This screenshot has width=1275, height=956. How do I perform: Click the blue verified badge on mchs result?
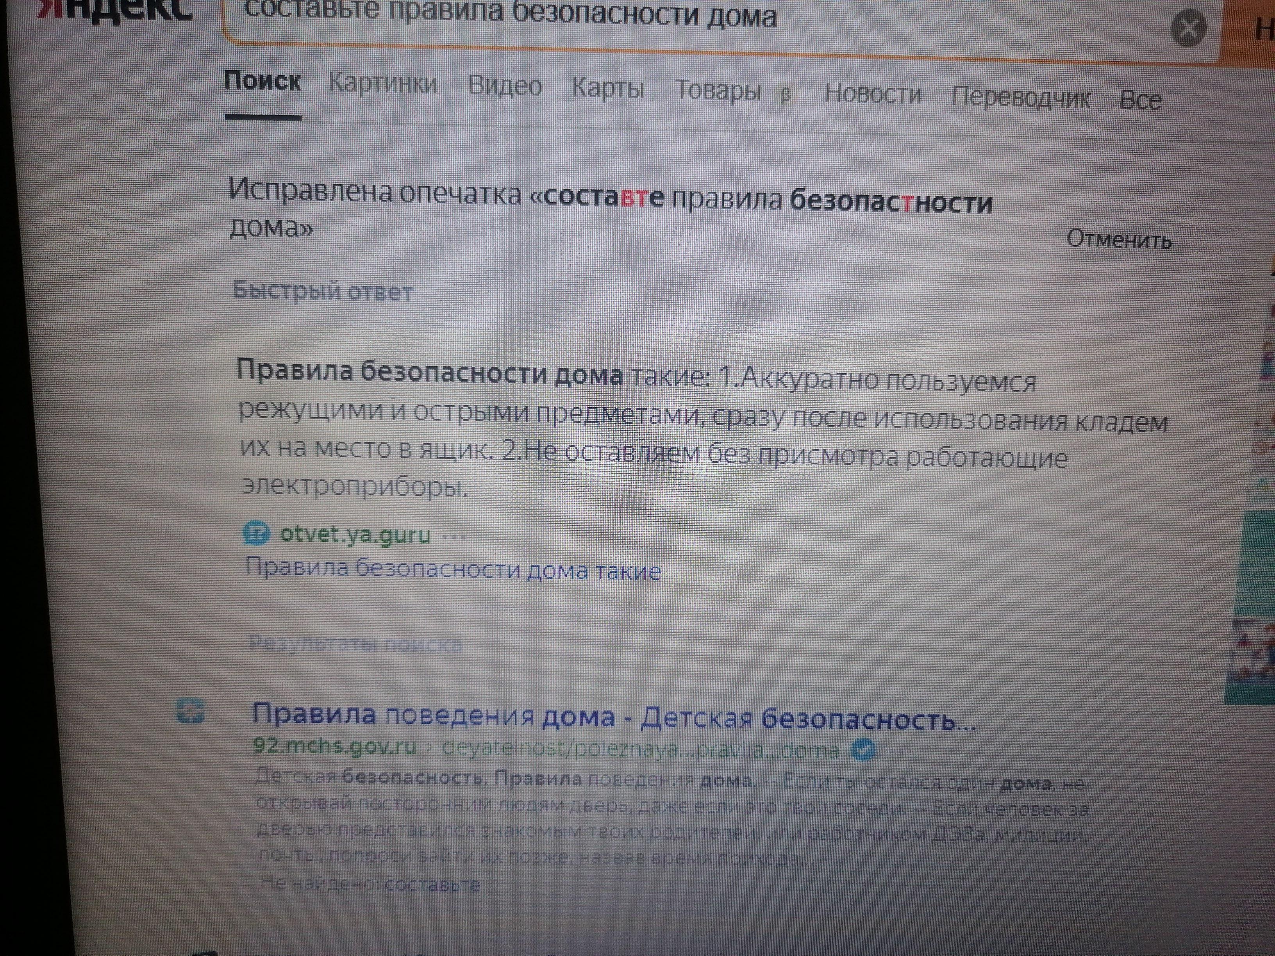coord(863,750)
